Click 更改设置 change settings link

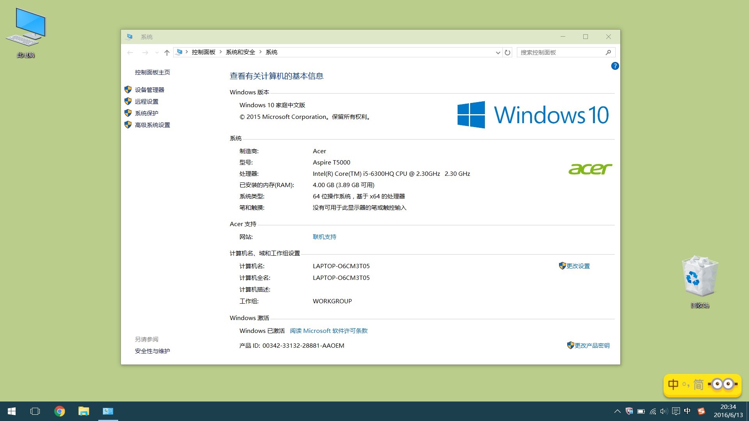(x=578, y=266)
